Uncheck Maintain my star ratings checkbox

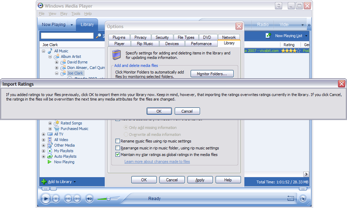pos(118,155)
